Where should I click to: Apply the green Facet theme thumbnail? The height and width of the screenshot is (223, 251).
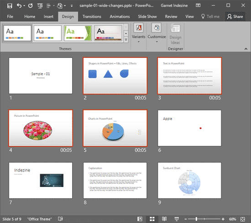pos(78,33)
